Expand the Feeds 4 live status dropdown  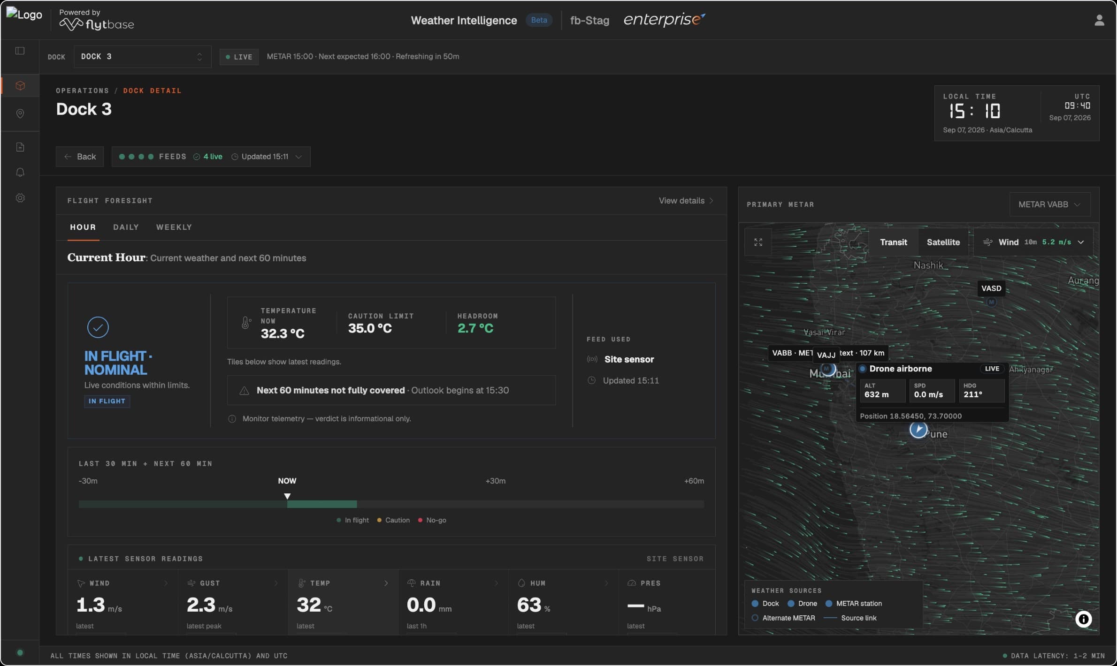pyautogui.click(x=211, y=157)
